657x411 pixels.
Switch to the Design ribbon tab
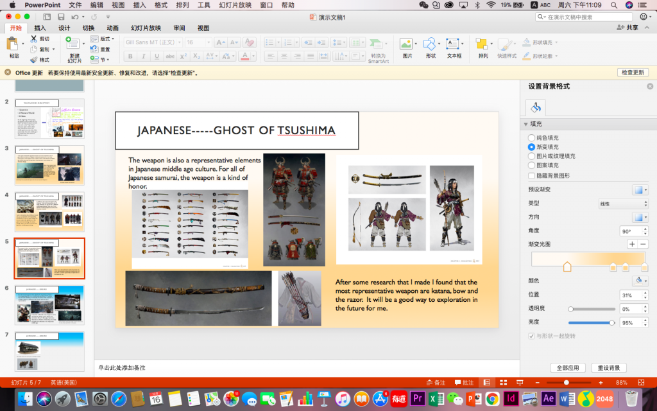64,28
